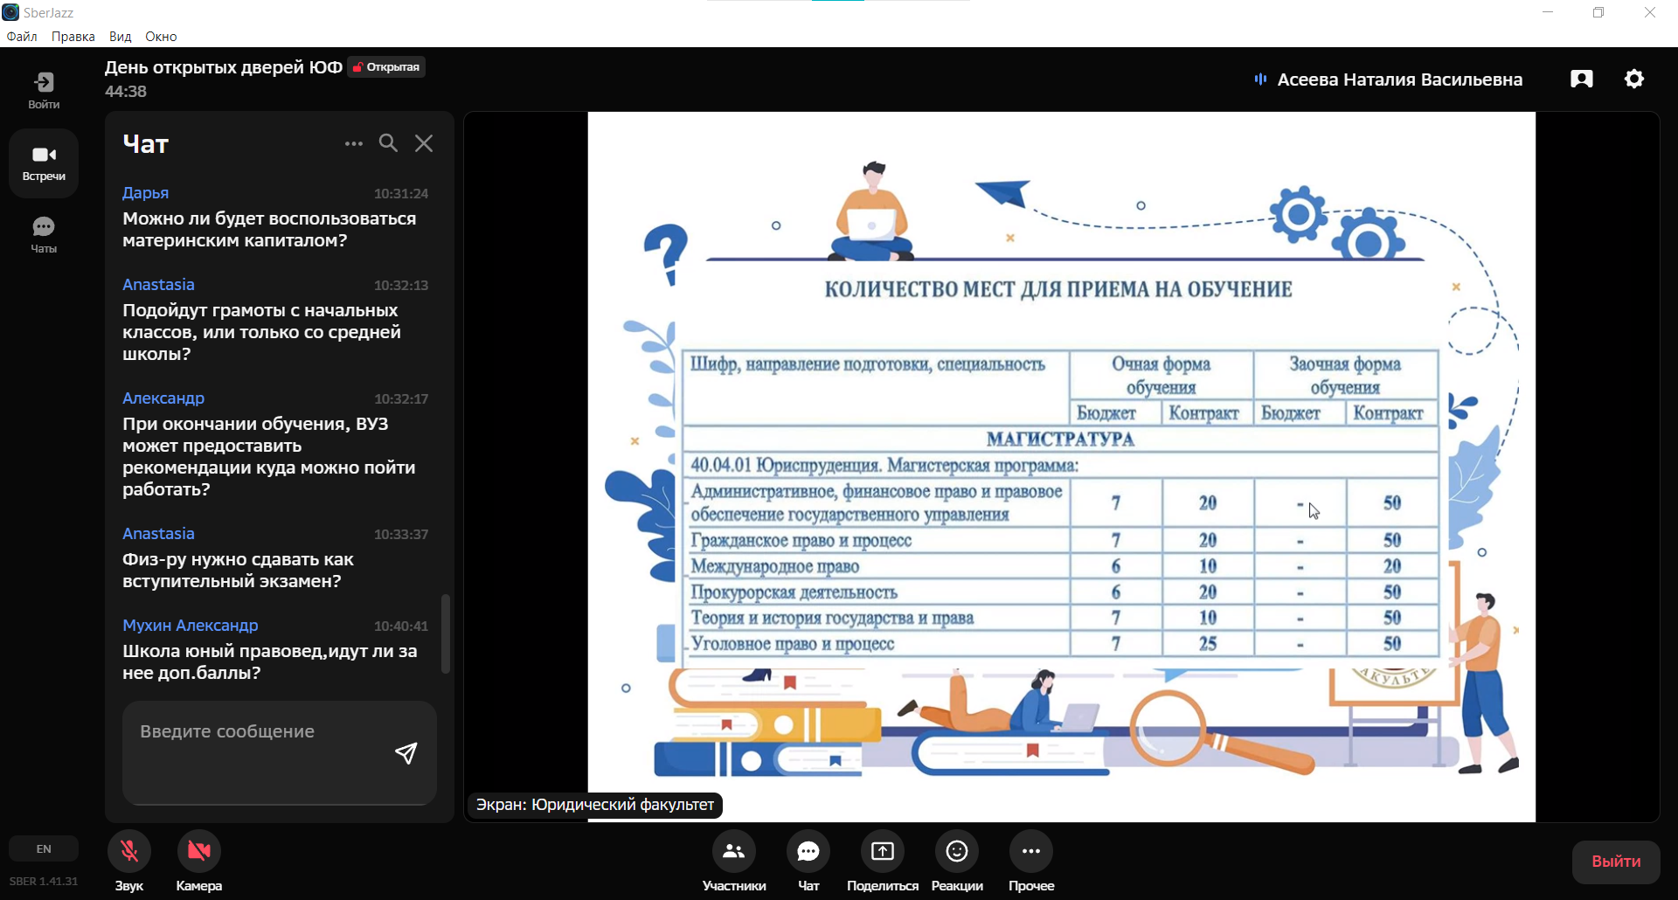This screenshot has width=1678, height=900.
Task: Minimize the SberJazz window
Action: tap(1548, 12)
